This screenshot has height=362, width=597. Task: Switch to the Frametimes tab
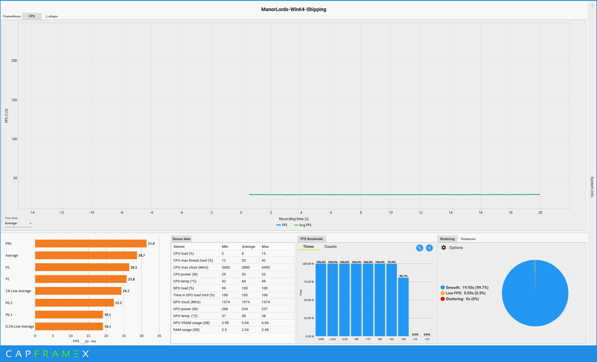pyautogui.click(x=12, y=16)
